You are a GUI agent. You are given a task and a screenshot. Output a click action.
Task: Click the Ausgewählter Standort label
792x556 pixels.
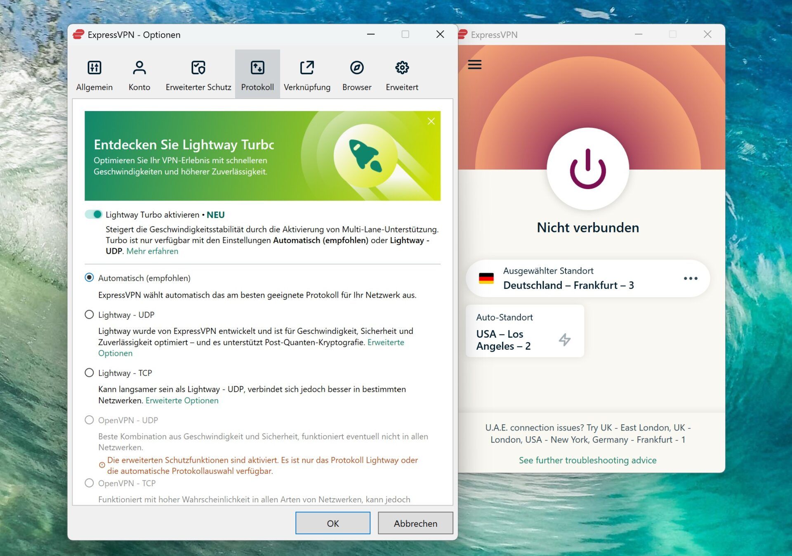tap(548, 271)
